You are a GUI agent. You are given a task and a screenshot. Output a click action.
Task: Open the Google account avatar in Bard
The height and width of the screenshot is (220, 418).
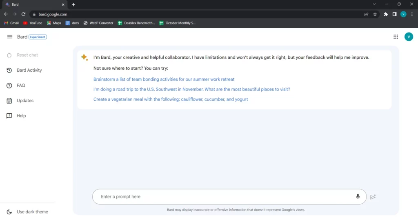tap(409, 37)
